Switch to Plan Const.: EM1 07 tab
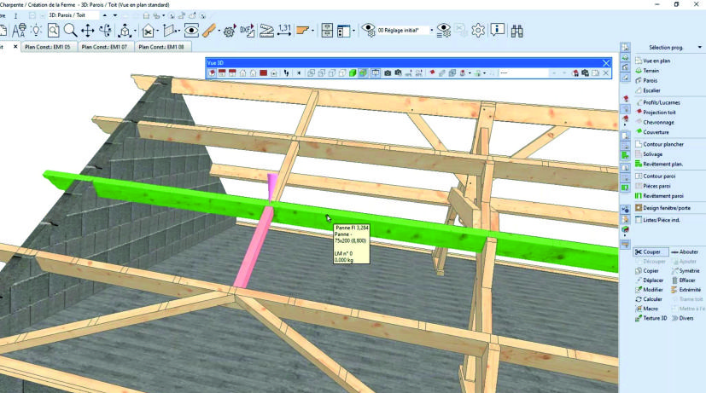 pyautogui.click(x=104, y=47)
